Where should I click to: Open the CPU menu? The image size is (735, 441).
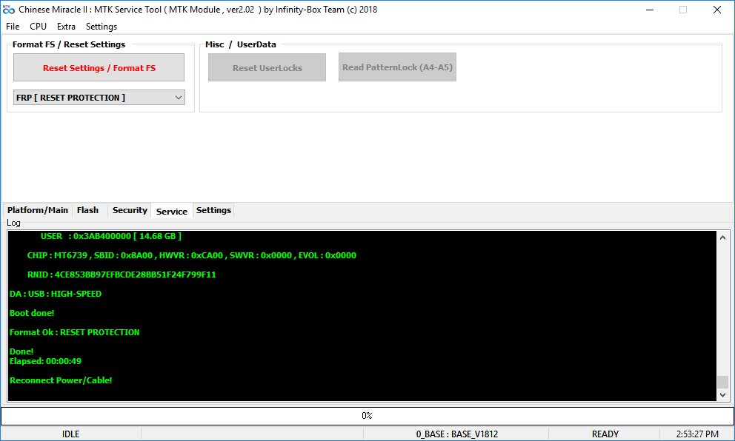38,27
